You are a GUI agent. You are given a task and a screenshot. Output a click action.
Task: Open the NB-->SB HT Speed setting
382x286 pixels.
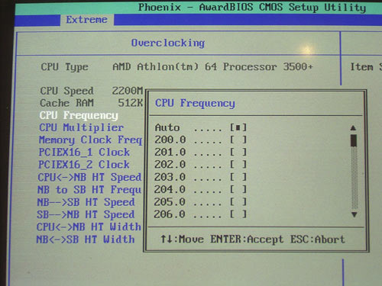tap(86, 202)
